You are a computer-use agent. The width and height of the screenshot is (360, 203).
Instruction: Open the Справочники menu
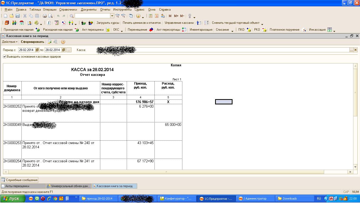pos(68,10)
